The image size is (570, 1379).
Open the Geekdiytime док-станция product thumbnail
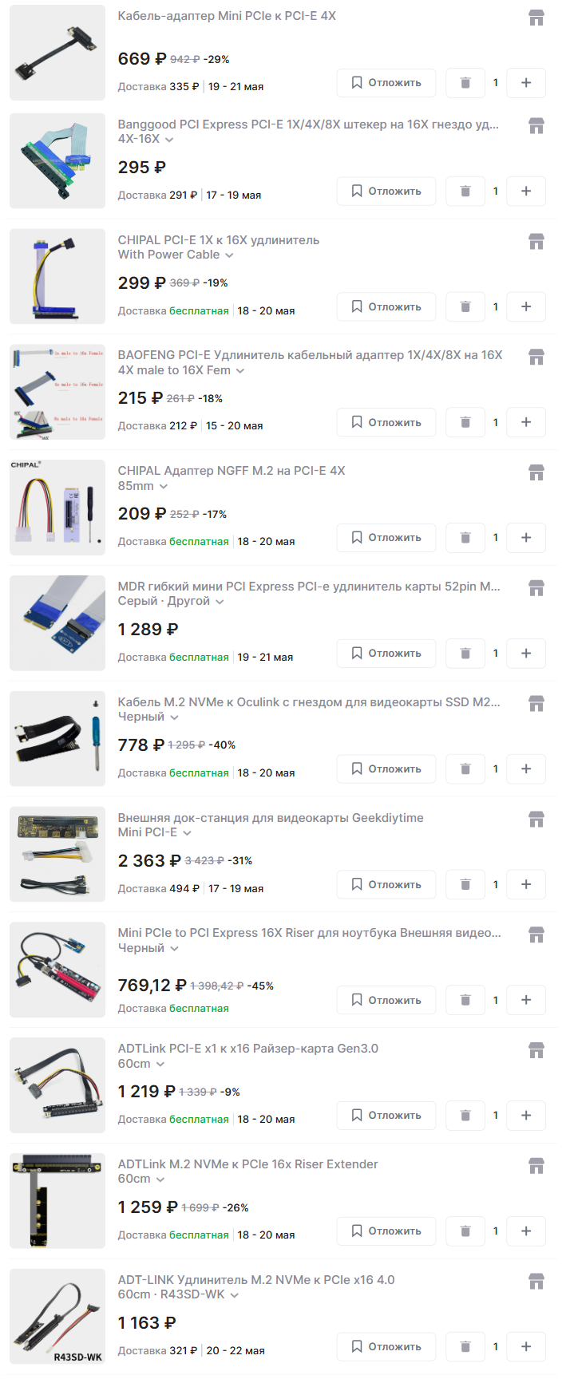click(x=57, y=854)
